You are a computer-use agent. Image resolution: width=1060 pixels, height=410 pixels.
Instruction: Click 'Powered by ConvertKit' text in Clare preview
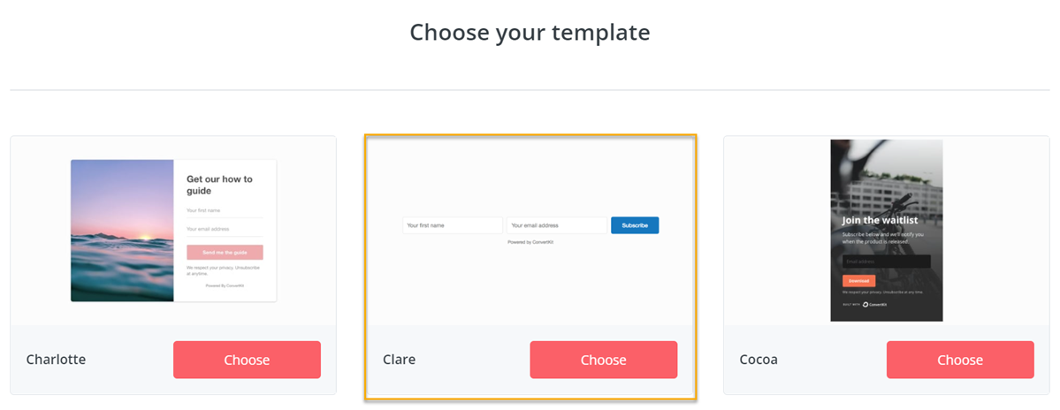[x=530, y=241]
